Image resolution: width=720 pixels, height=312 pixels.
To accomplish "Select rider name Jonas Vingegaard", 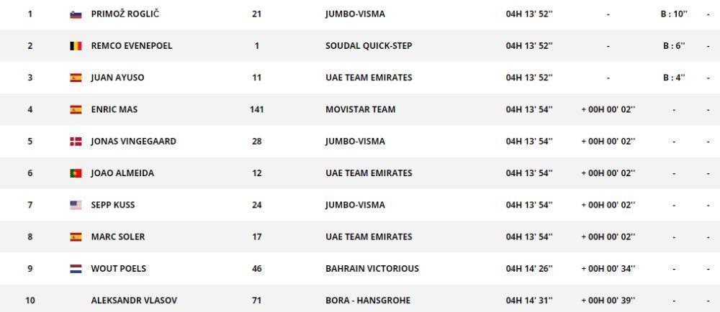I will coord(134,142).
